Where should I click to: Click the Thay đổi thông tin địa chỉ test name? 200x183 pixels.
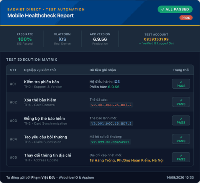click(x=48, y=155)
